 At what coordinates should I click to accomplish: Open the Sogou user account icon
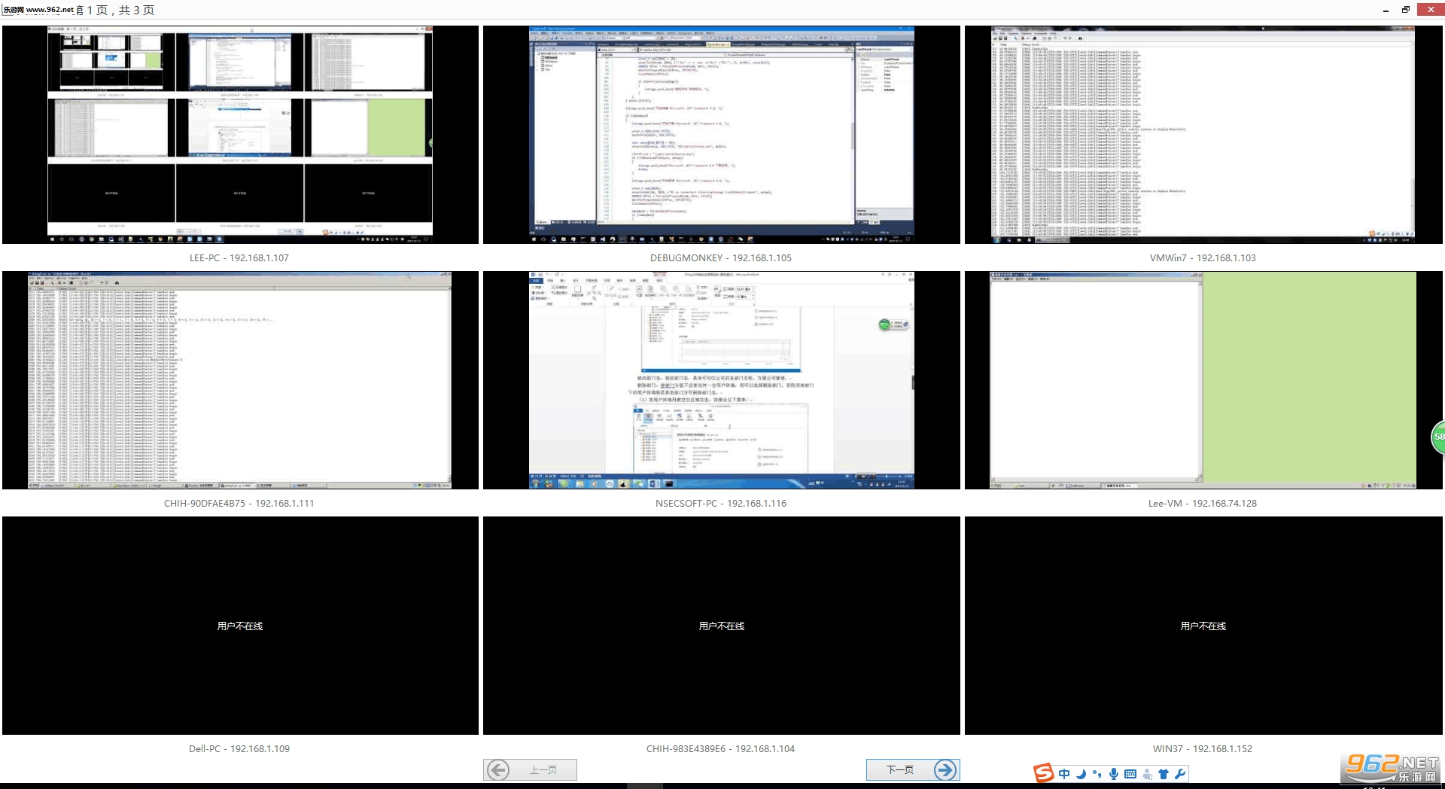pos(1147,773)
